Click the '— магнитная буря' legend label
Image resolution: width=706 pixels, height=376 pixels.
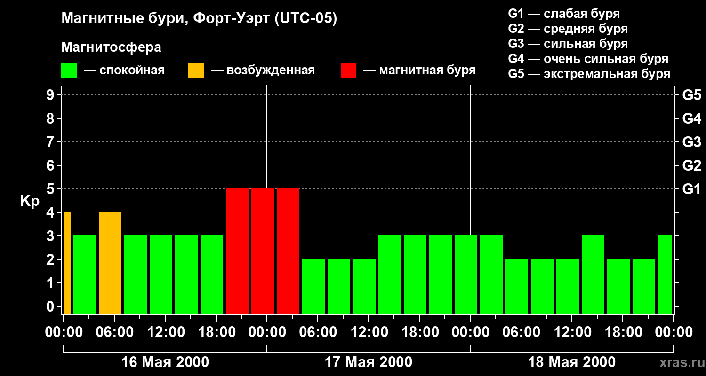(x=419, y=71)
